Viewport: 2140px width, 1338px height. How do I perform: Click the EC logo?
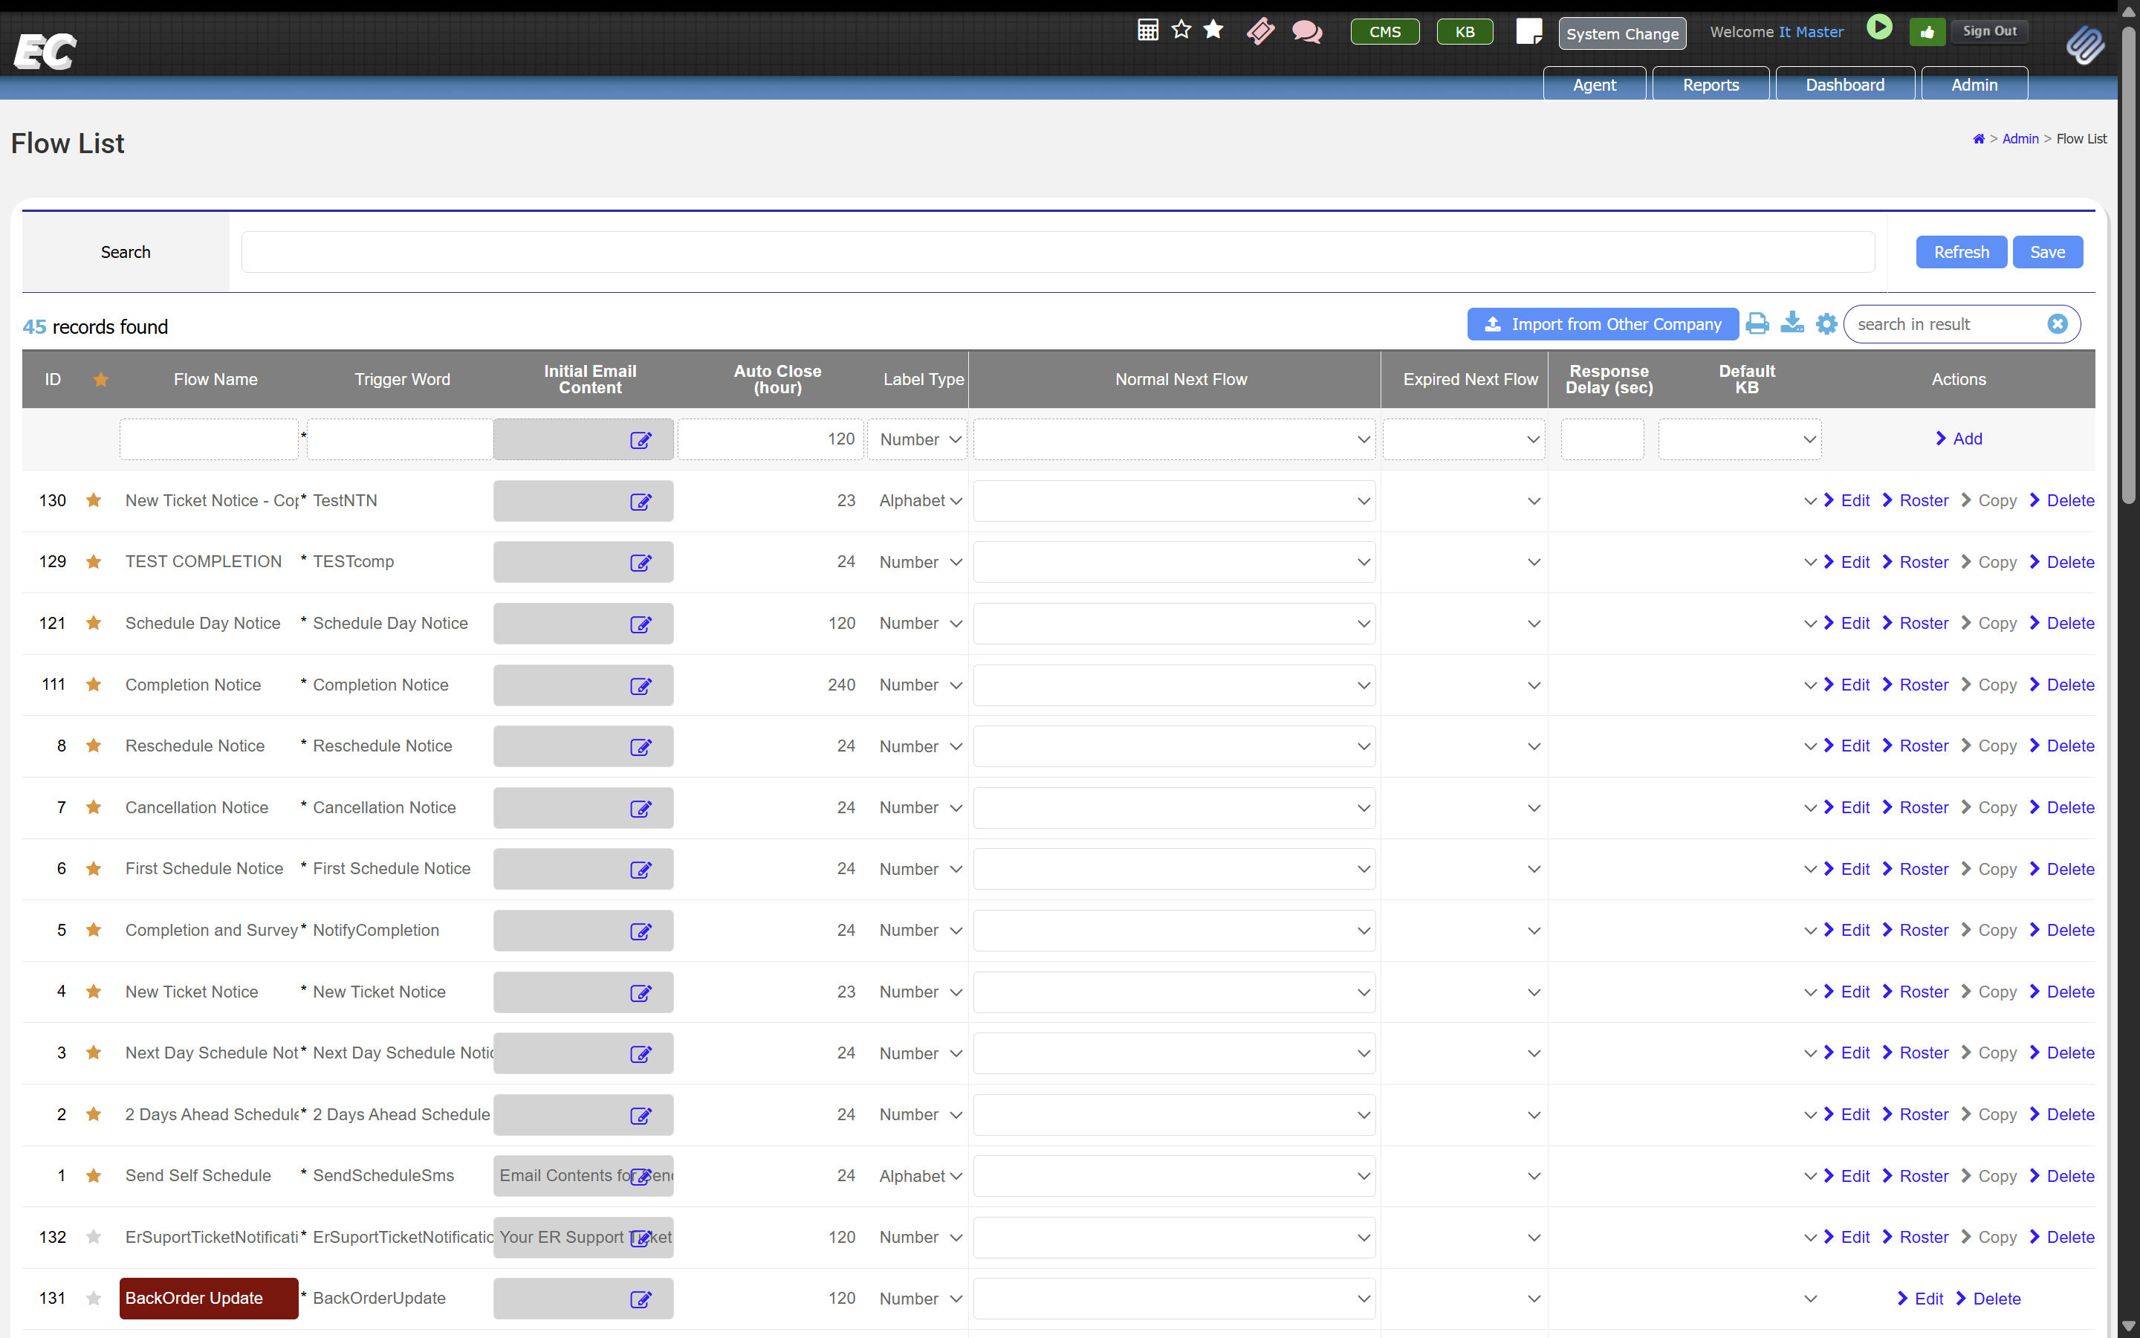45,51
